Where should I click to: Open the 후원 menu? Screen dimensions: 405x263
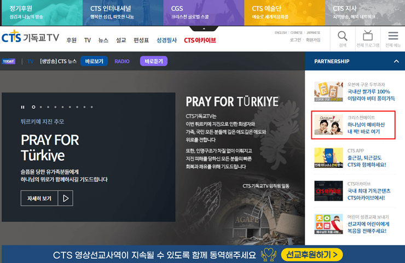[71, 40]
